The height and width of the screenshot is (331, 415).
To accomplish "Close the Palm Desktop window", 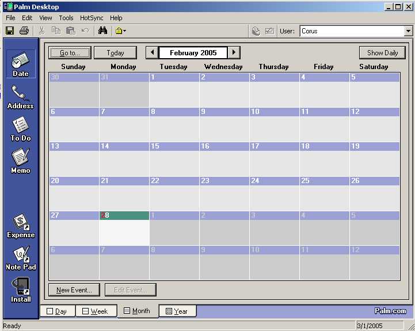I will click(x=409, y=7).
